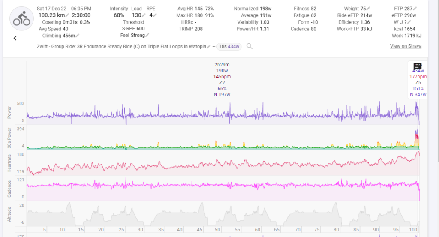
Task: Edit the Climbing 456m value pencil
Action: (x=78, y=36)
